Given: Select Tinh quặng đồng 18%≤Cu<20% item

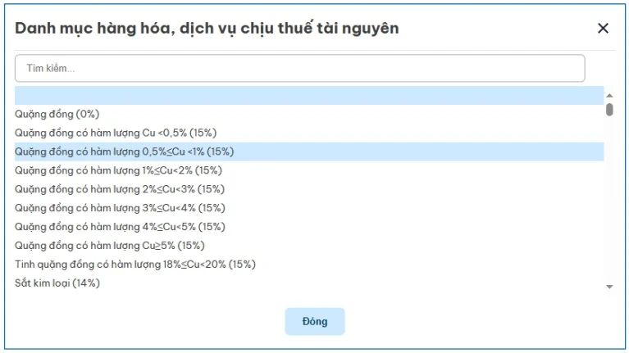Looking at the screenshot, I should [x=135, y=265].
